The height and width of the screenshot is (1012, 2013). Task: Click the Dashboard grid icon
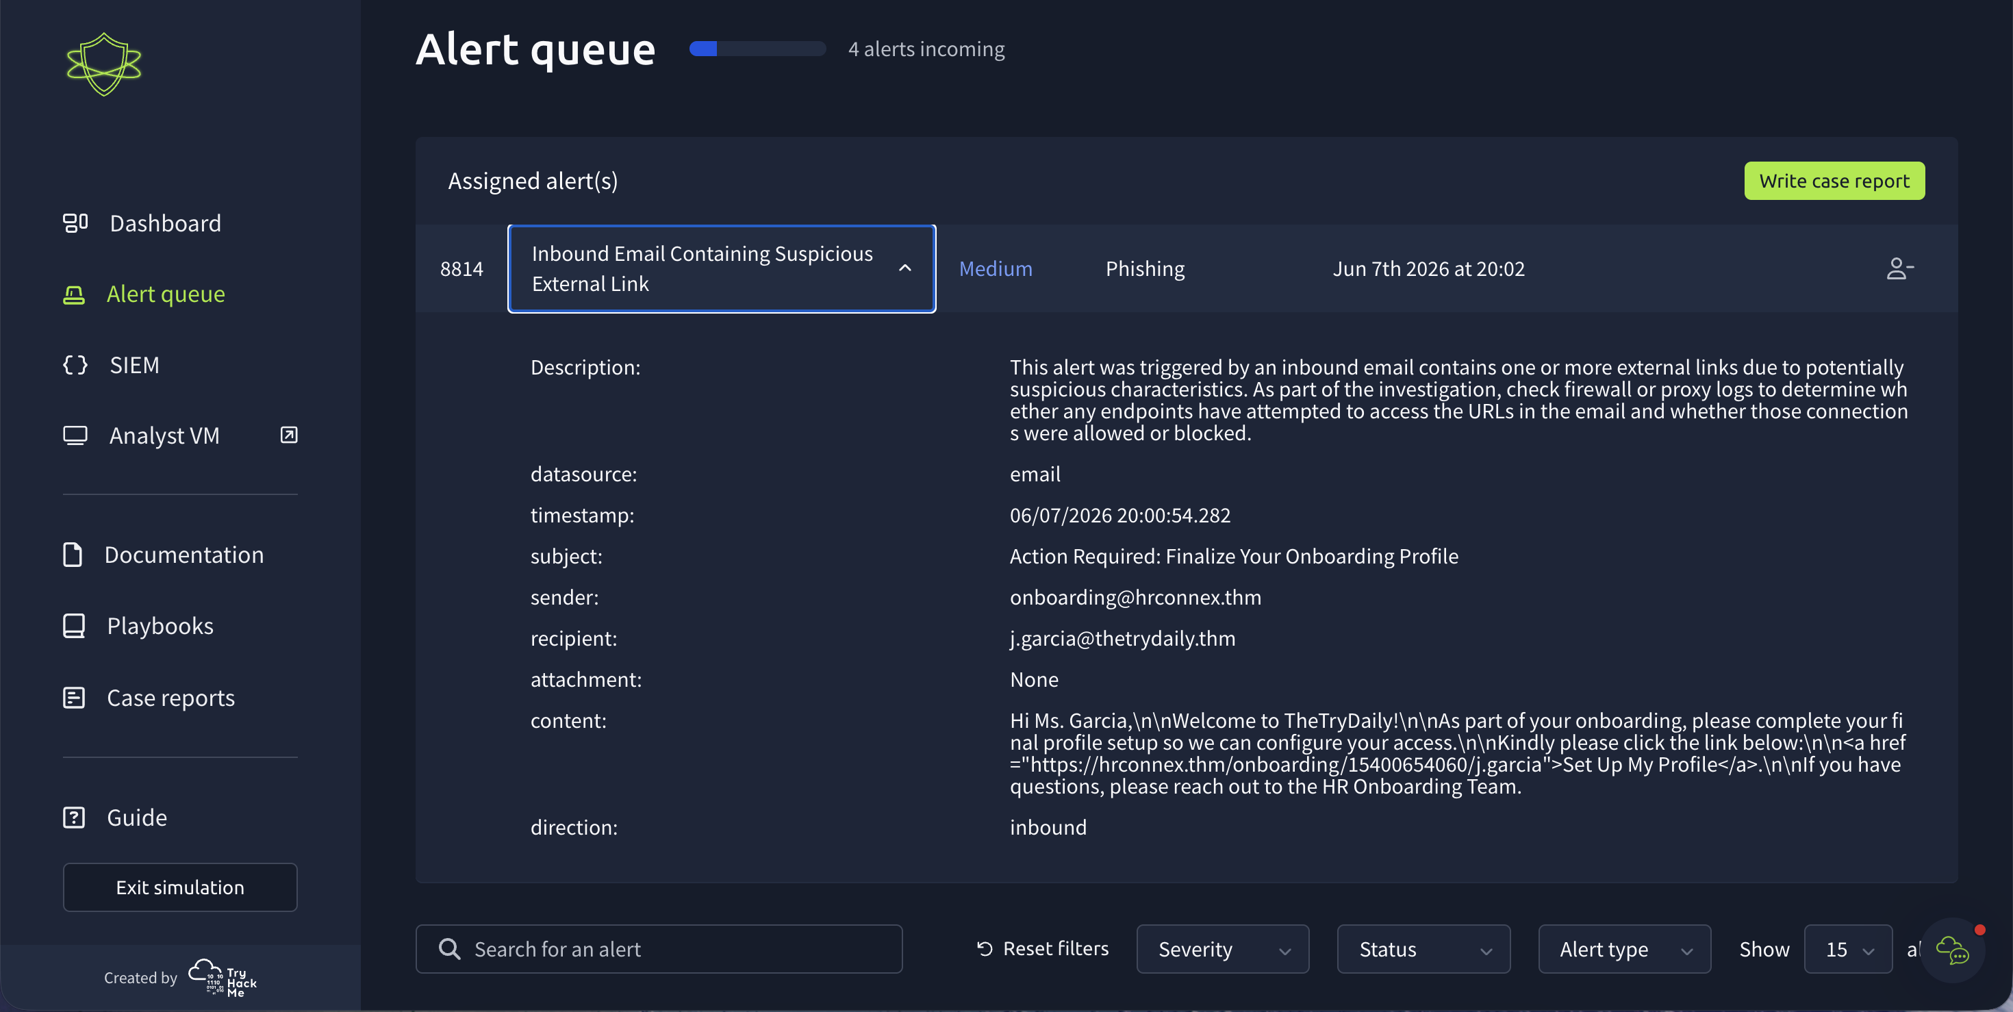(75, 223)
